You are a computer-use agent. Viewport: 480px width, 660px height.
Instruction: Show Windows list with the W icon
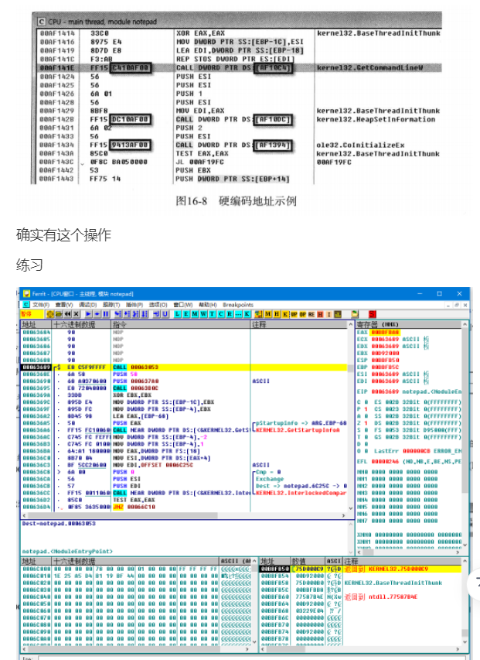[203, 313]
